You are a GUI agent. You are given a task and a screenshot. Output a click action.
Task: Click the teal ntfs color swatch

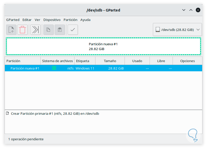[x=54, y=68]
